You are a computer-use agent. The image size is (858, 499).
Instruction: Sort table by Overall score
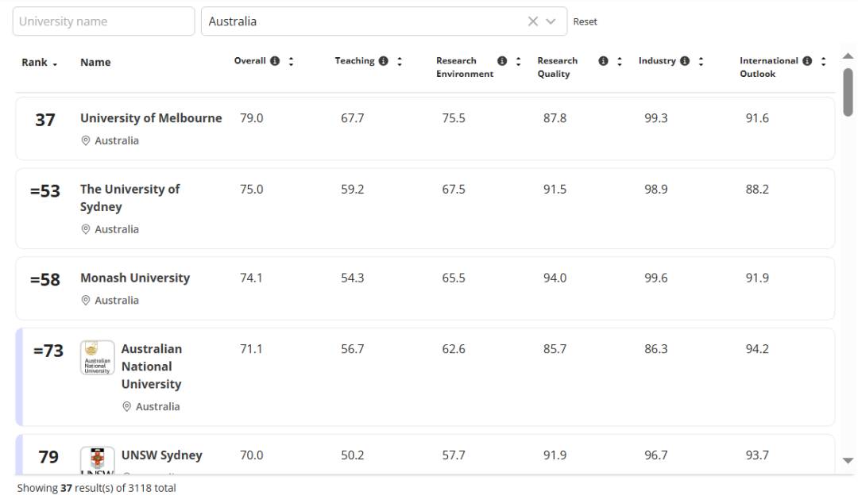(292, 61)
